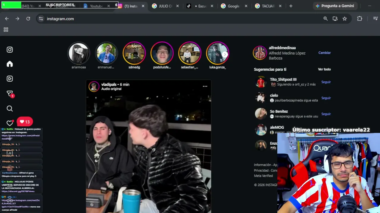The height and width of the screenshot is (213, 380).
Task: Open the Audio original link on post
Action: [111, 89]
